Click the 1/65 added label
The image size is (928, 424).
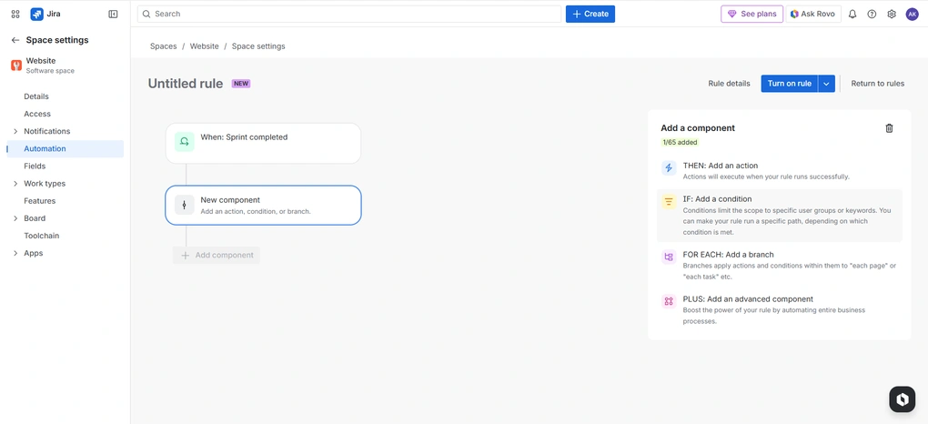680,143
